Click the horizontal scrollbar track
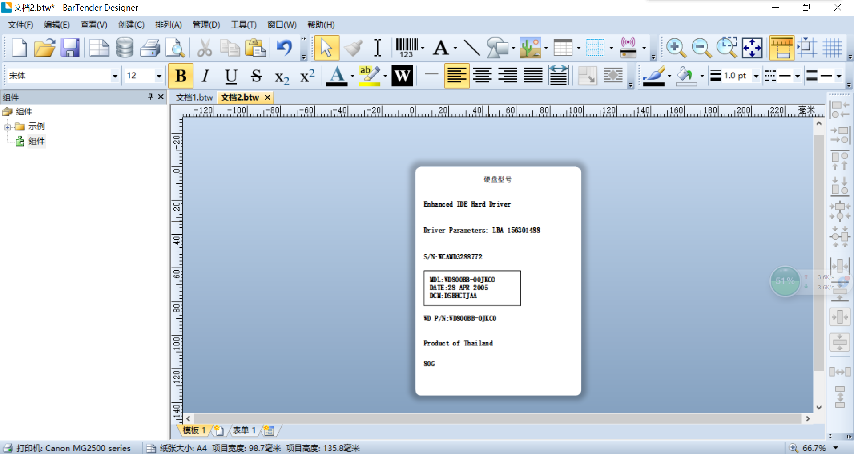 click(497, 419)
